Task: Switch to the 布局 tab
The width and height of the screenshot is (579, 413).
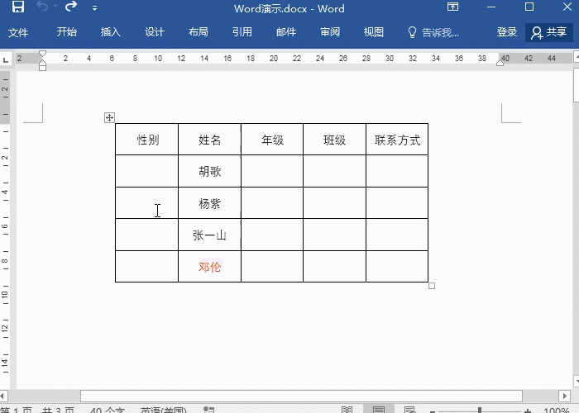Action: tap(199, 32)
